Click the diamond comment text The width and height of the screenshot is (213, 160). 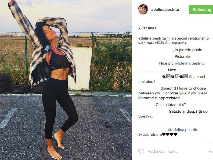pos(173,93)
